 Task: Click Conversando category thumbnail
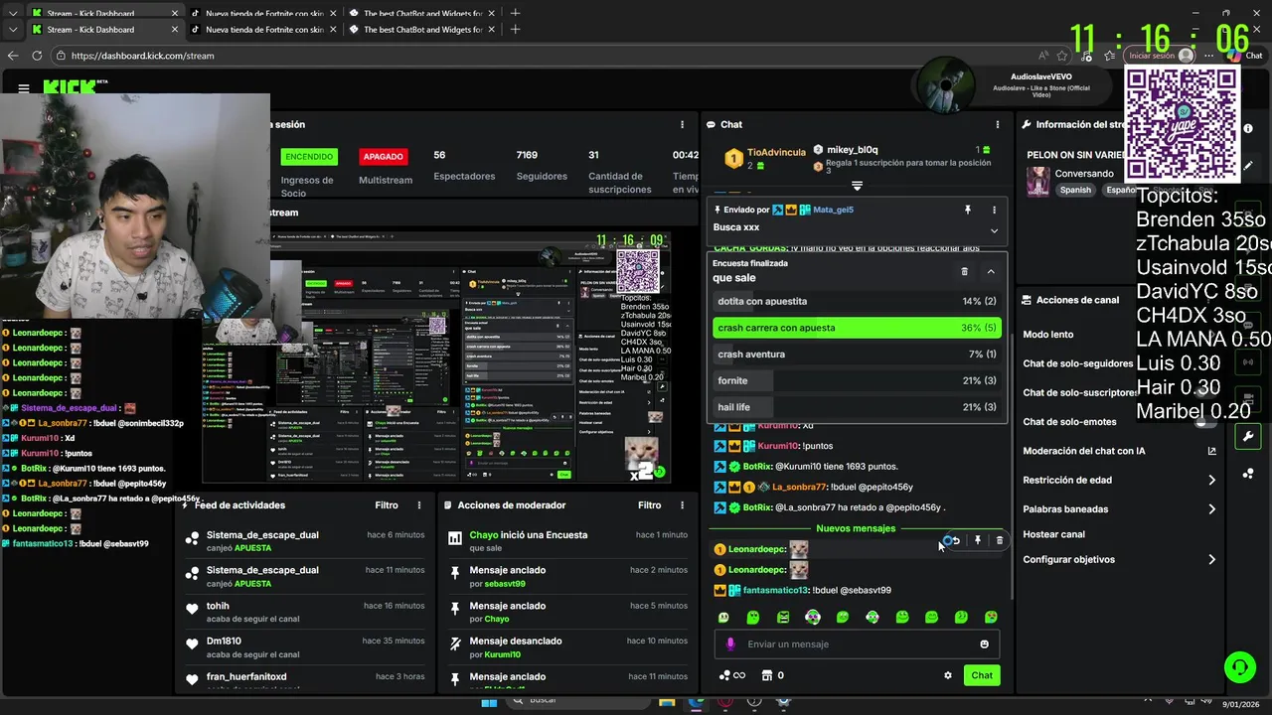click(x=1038, y=182)
